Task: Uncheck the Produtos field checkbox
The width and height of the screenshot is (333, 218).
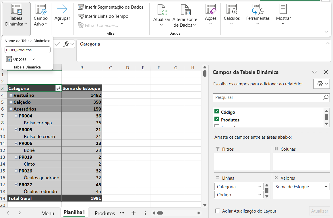Action: click(x=217, y=119)
